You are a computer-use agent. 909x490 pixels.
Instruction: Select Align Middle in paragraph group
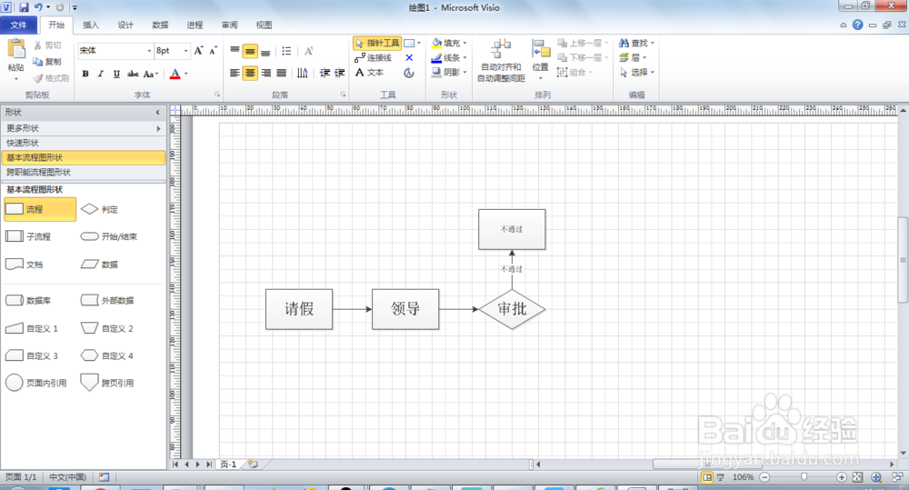coord(250,51)
